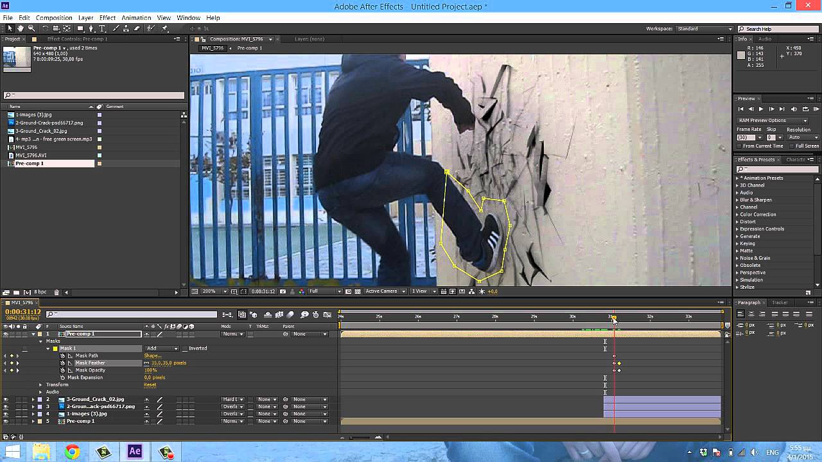Open the File menu

point(8,18)
